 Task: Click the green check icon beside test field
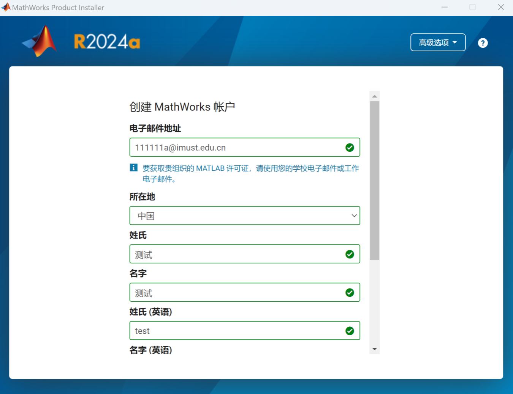[350, 331]
